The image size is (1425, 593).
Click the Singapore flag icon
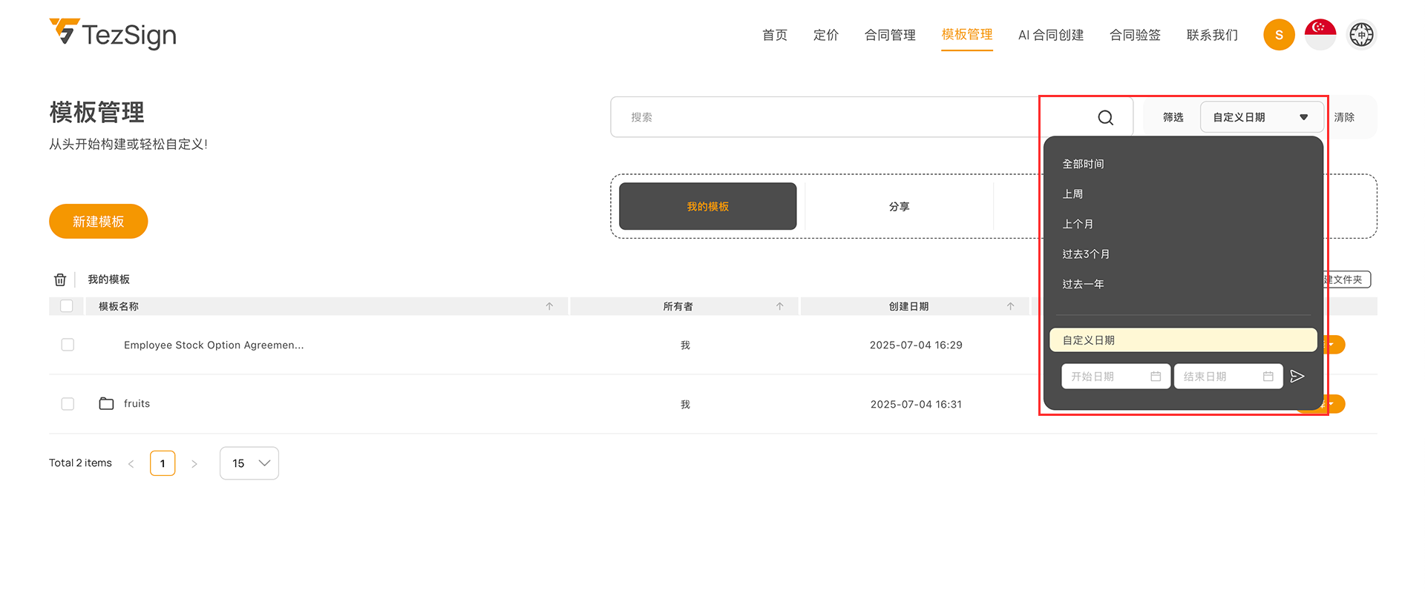pyautogui.click(x=1320, y=35)
